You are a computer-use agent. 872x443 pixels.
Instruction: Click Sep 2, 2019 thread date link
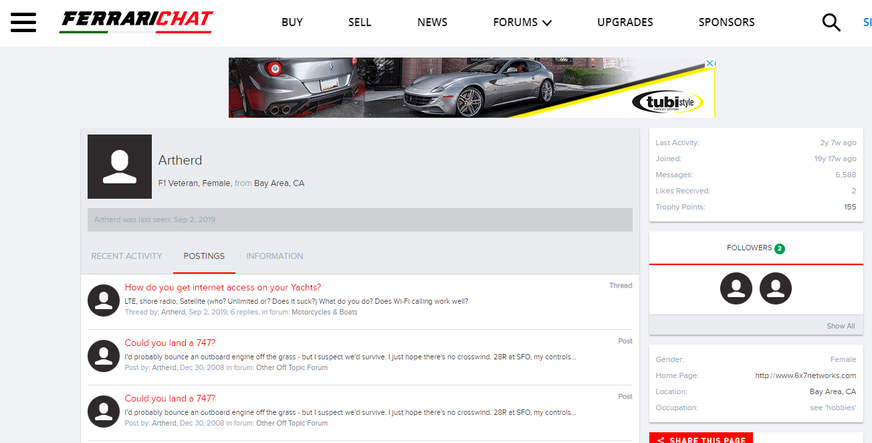coord(209,313)
